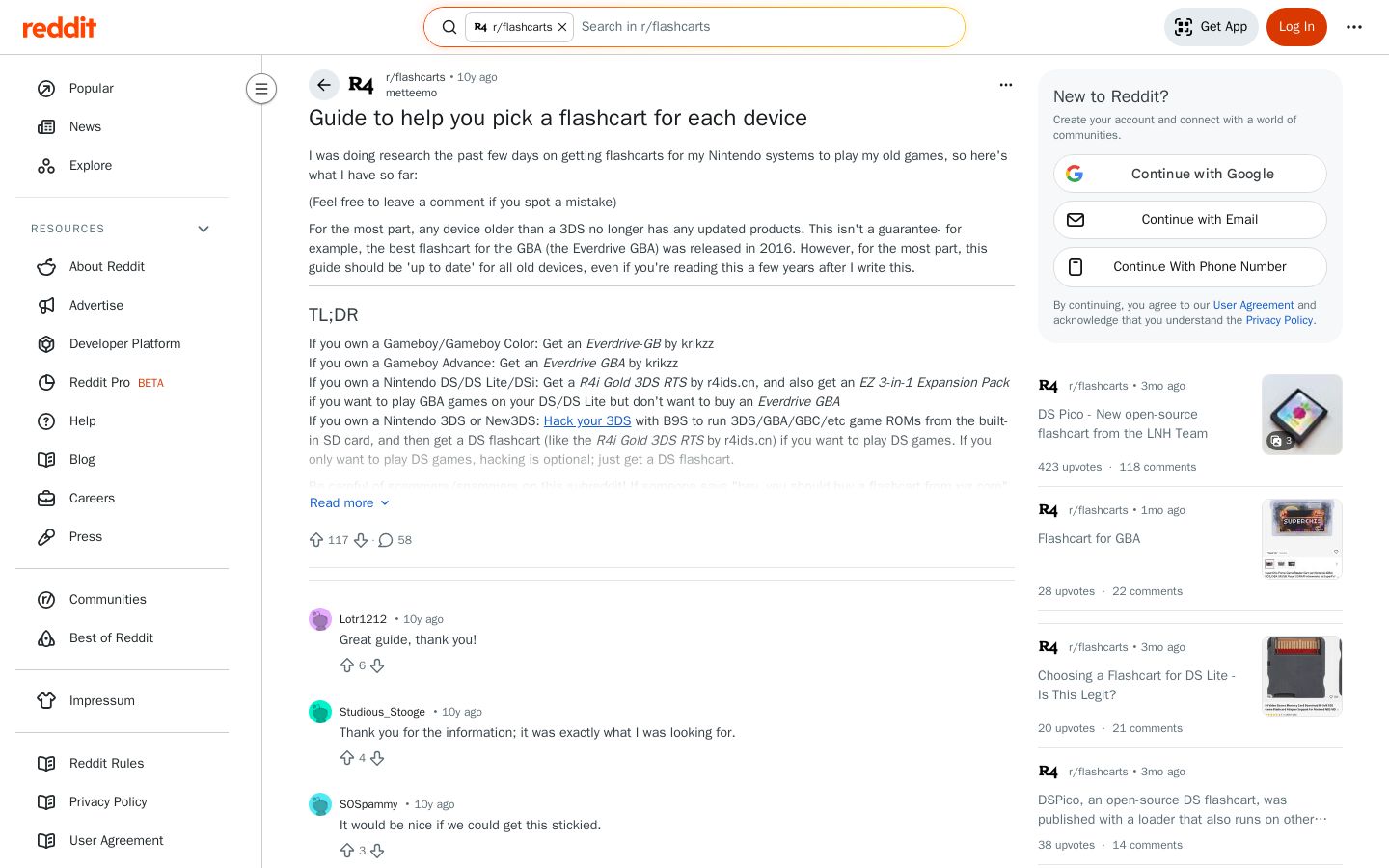The image size is (1389, 868).
Task: Upvote the main flashcart guide post
Action: click(316, 540)
